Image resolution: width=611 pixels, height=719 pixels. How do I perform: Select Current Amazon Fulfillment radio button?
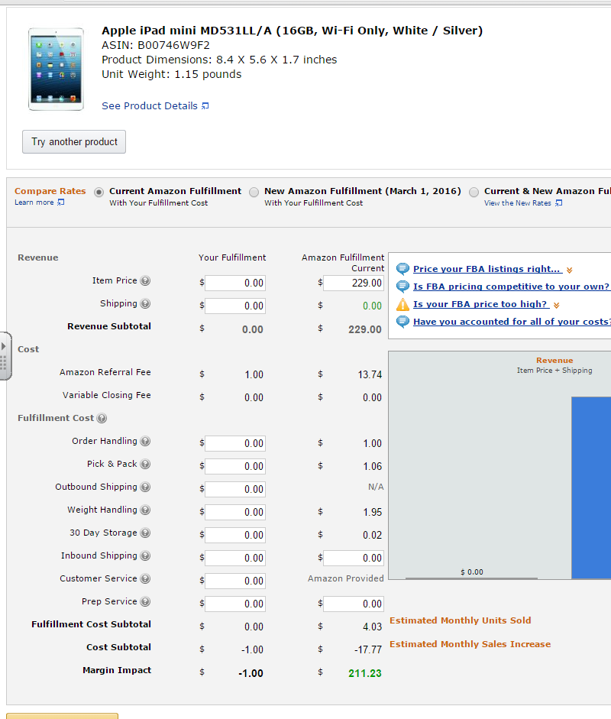click(x=99, y=192)
